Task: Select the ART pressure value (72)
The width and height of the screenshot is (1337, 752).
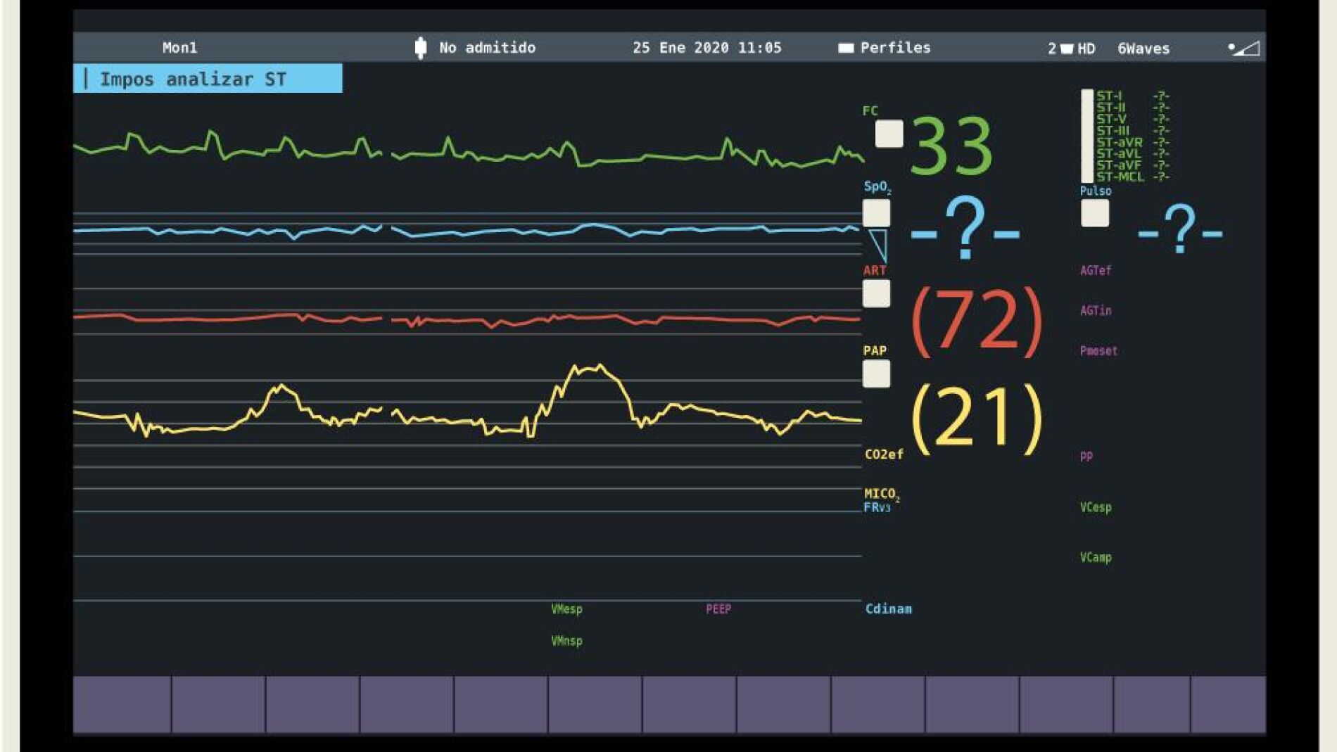Action: (x=976, y=320)
